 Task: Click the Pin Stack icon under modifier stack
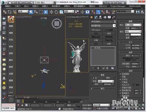click(x=93, y=68)
